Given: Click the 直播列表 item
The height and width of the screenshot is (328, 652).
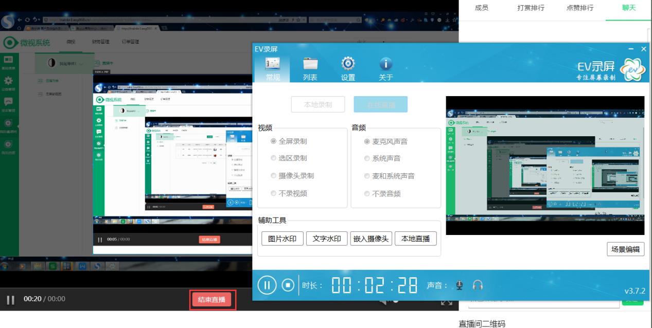Looking at the screenshot, I should pyautogui.click(x=52, y=81).
